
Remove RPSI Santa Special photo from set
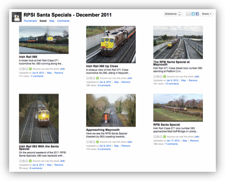point(194,140)
